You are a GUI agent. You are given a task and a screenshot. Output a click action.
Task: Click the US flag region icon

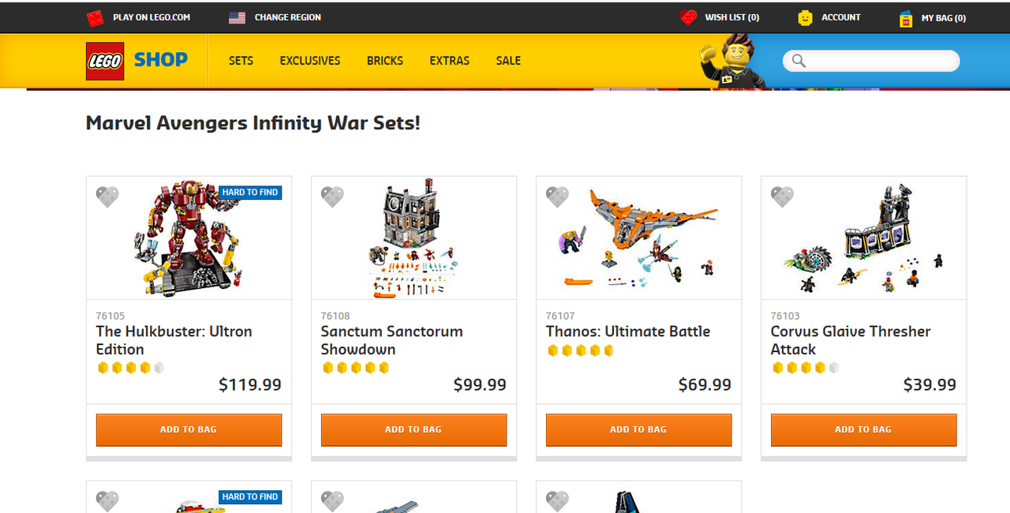click(x=237, y=17)
